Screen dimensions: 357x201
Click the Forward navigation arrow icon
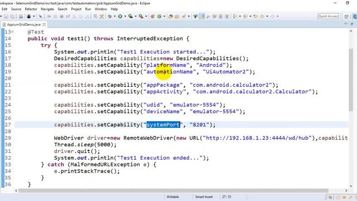tap(272, 16)
